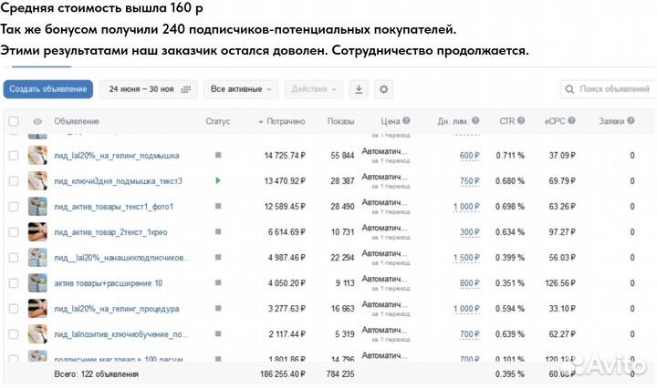The height and width of the screenshot is (388, 657).
Task: Check the box for лид_актив_товар_2текст_1крео
Action: tap(14, 232)
